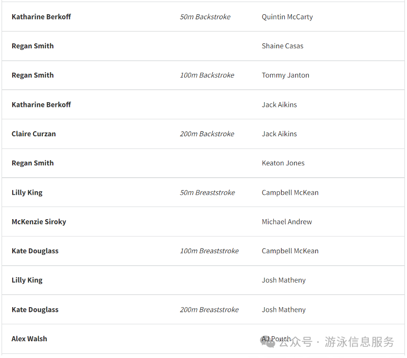Select McKenzie Siroky's name
407x358 pixels.
coord(39,222)
